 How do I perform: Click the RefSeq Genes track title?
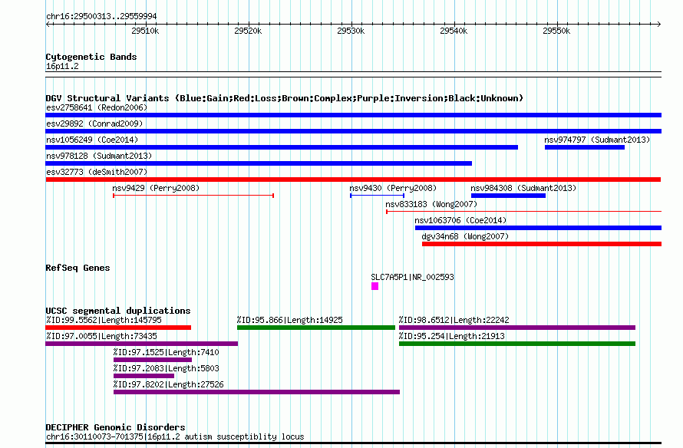[78, 268]
